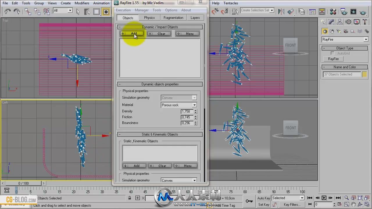Image resolution: width=372 pixels, height=209 pixels.
Task: Select the Select and Link tool
Action: [28, 11]
